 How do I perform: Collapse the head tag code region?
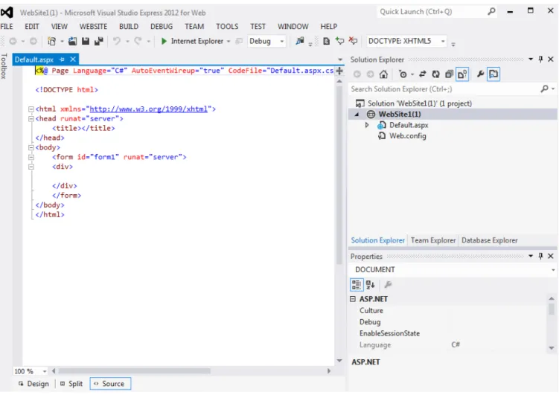[31, 119]
